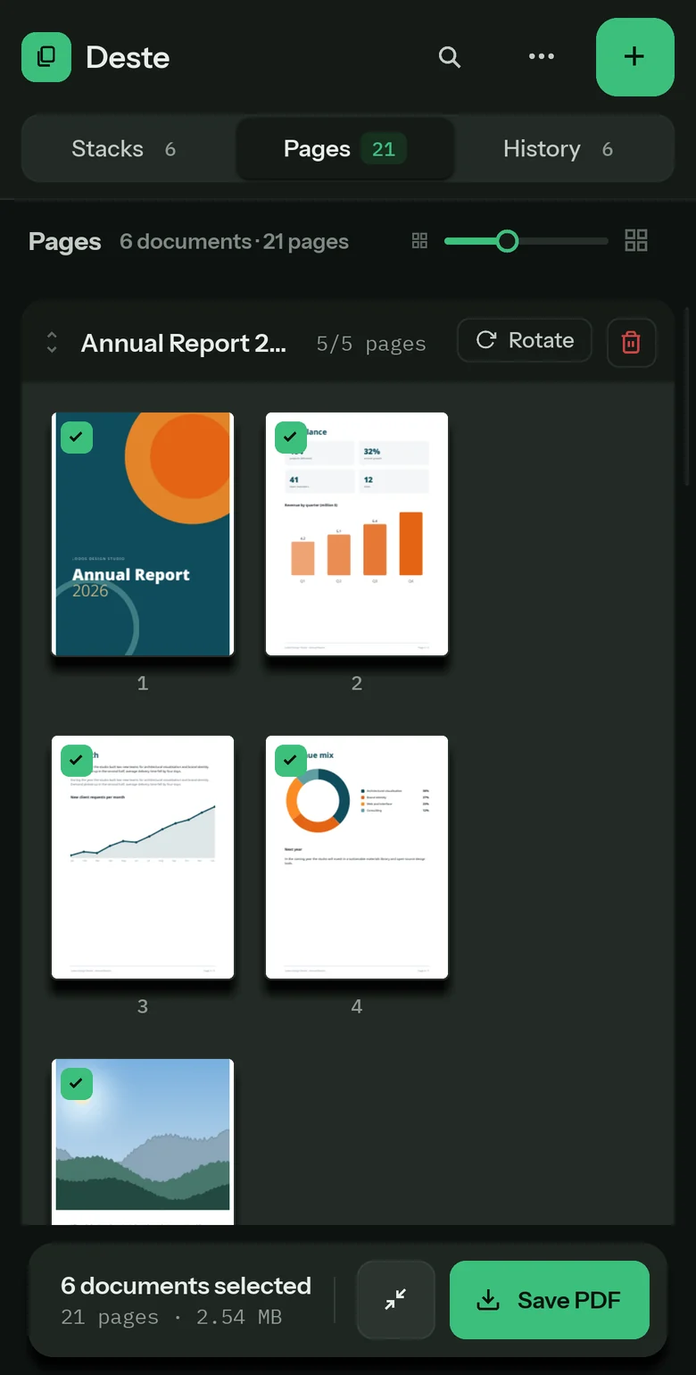Switch to small grid view icon

point(419,240)
